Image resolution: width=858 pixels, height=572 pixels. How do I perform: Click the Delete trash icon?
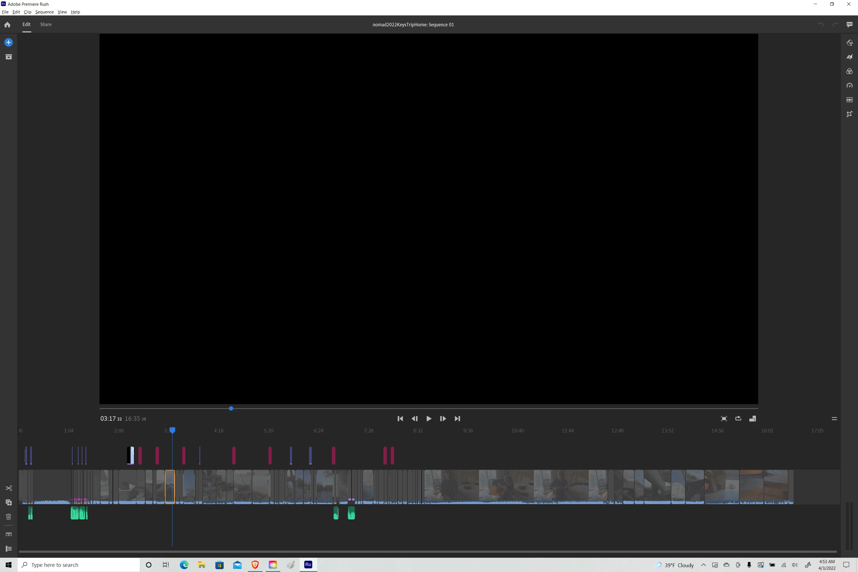(9, 517)
